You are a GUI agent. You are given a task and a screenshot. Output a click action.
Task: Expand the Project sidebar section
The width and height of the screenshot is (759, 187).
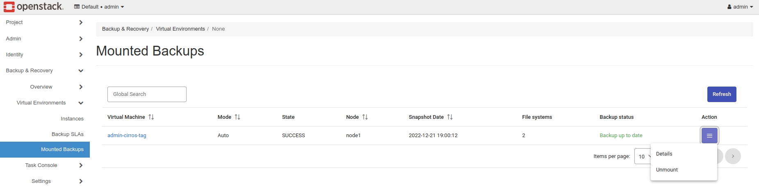(44, 22)
